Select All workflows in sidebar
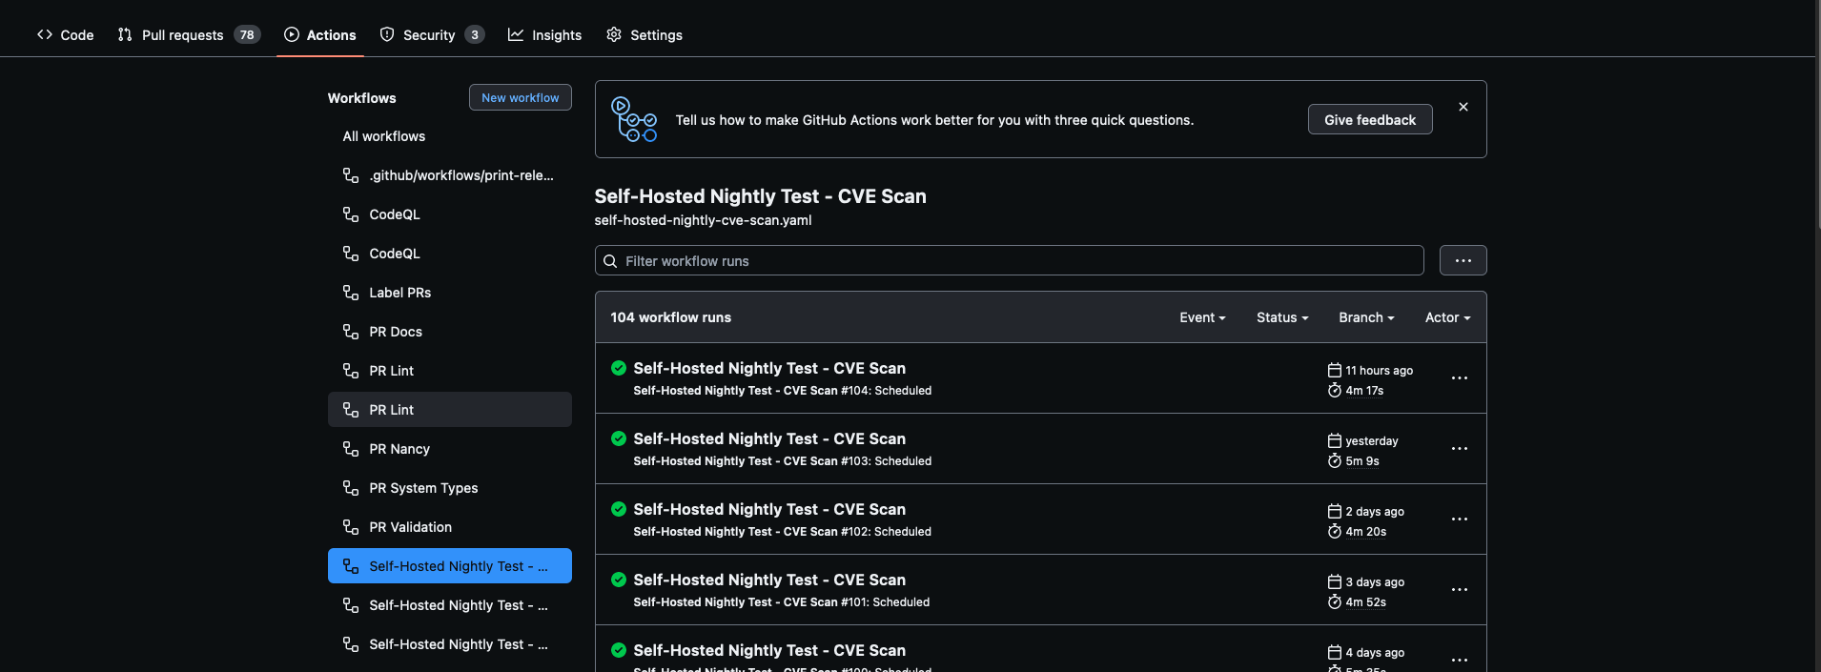This screenshot has width=1821, height=672. [449, 136]
